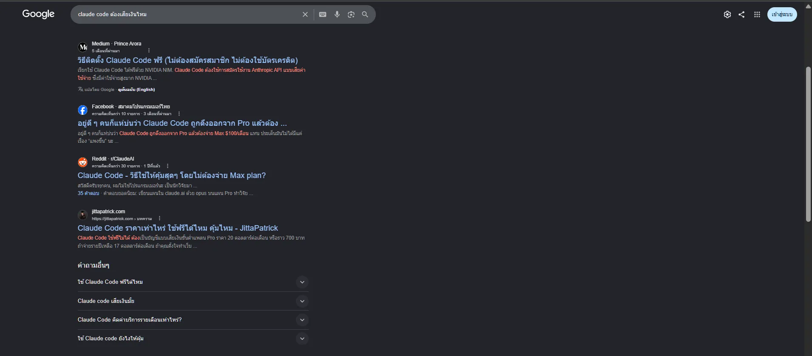The width and height of the screenshot is (812, 356).
Task: Clear the search query with the X icon
Action: [x=305, y=14]
